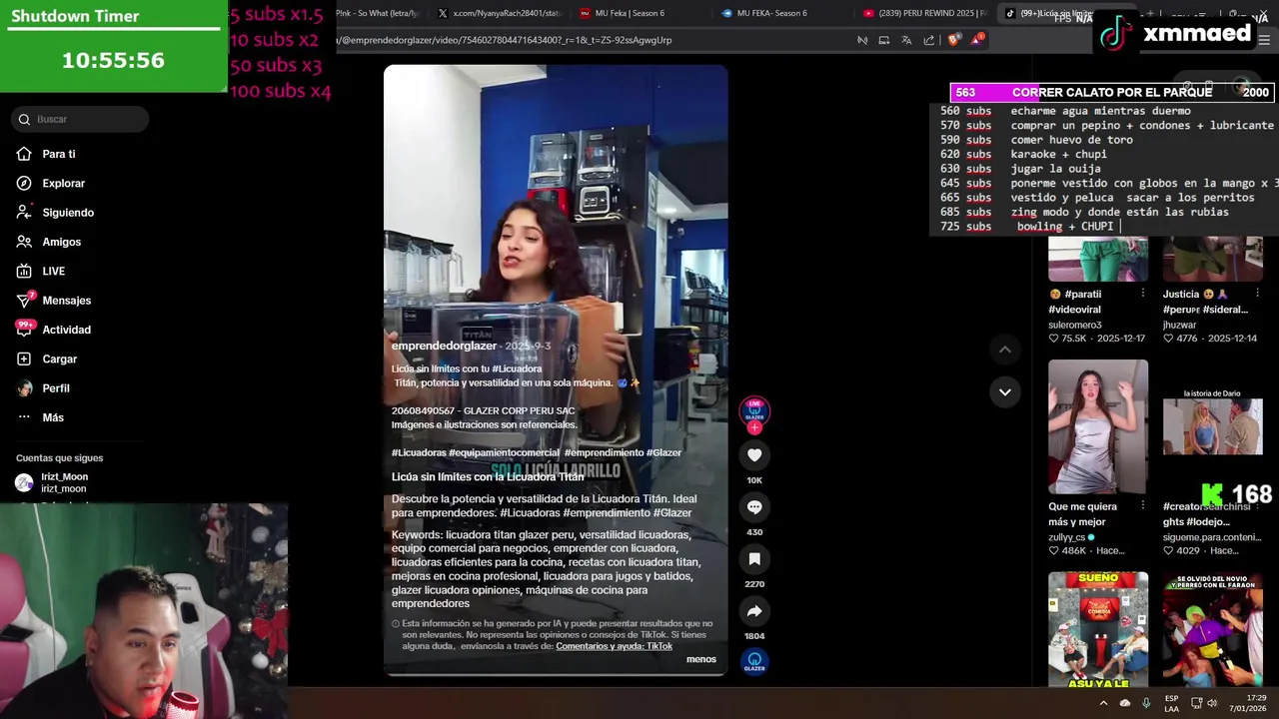This screenshot has width=1279, height=719.
Task: Open the volume speaker tray icon
Action: coord(1212,703)
